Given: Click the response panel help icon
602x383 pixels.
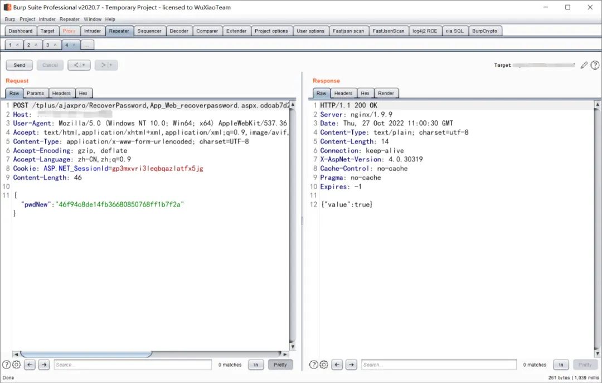Looking at the screenshot, I should pos(313,365).
